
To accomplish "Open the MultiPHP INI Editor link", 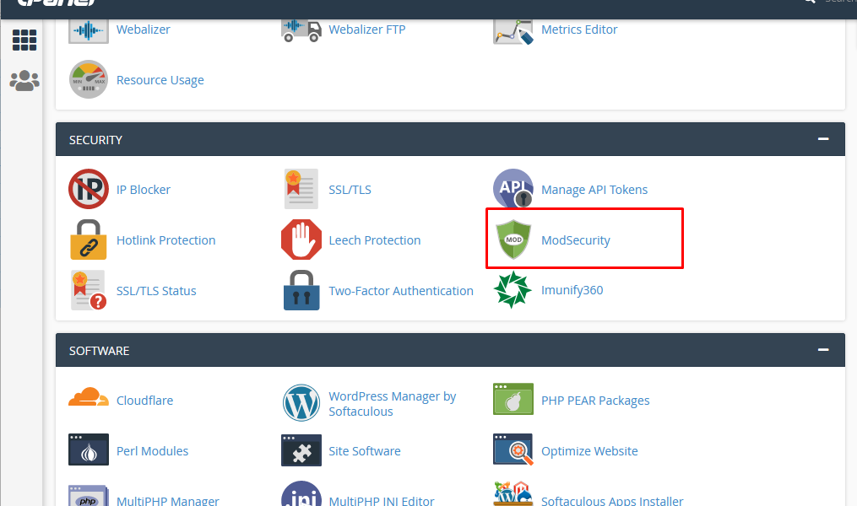I will [x=382, y=500].
